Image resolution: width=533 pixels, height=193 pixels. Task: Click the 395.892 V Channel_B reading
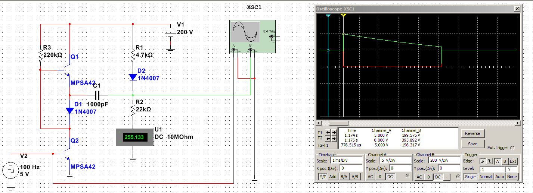[x=411, y=140]
